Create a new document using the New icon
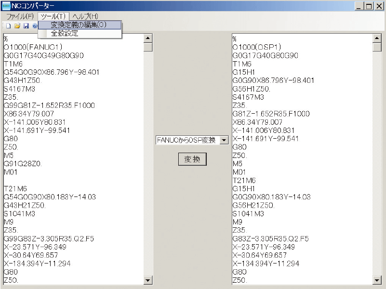 point(8,26)
